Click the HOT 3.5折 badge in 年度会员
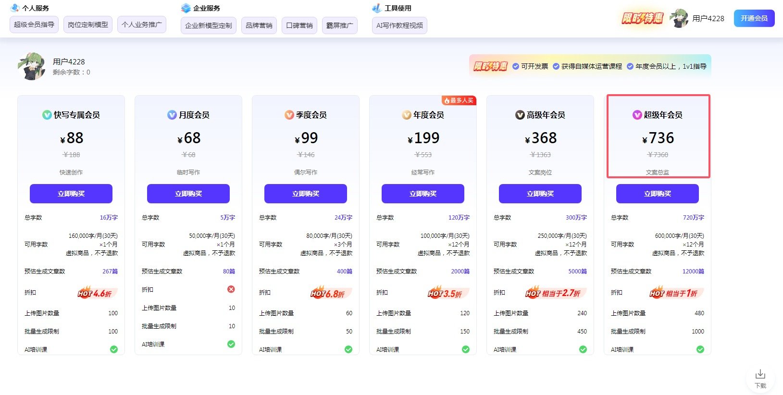Image resolution: width=783 pixels, height=395 pixels. (445, 293)
